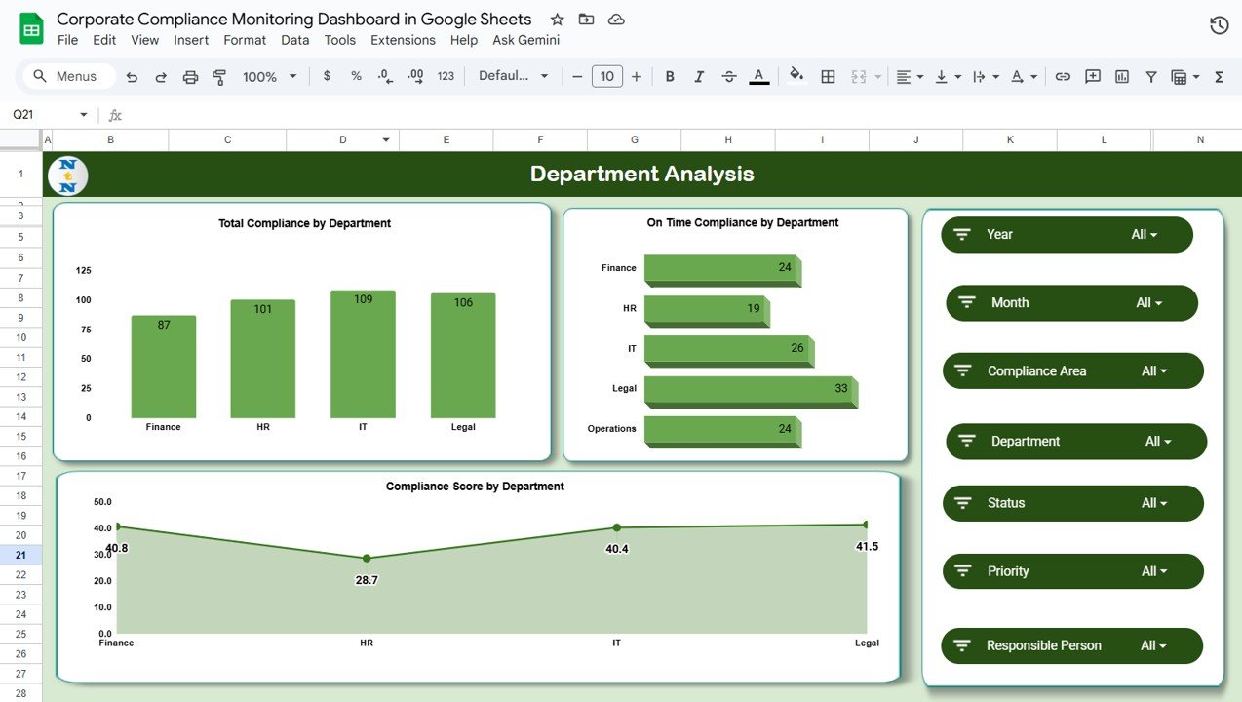Click the paint format tool
The height and width of the screenshot is (702, 1242).
pos(219,76)
